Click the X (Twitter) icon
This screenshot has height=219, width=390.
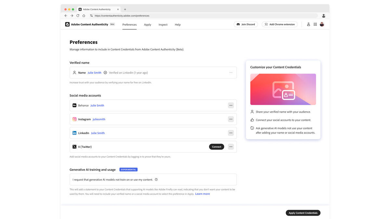tap(74, 147)
